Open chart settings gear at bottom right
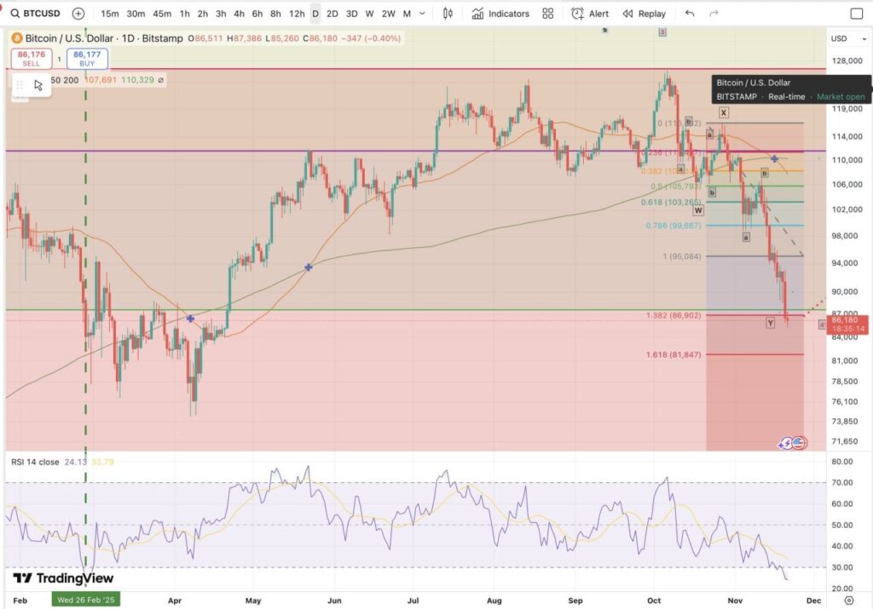873x609 pixels. (x=848, y=599)
